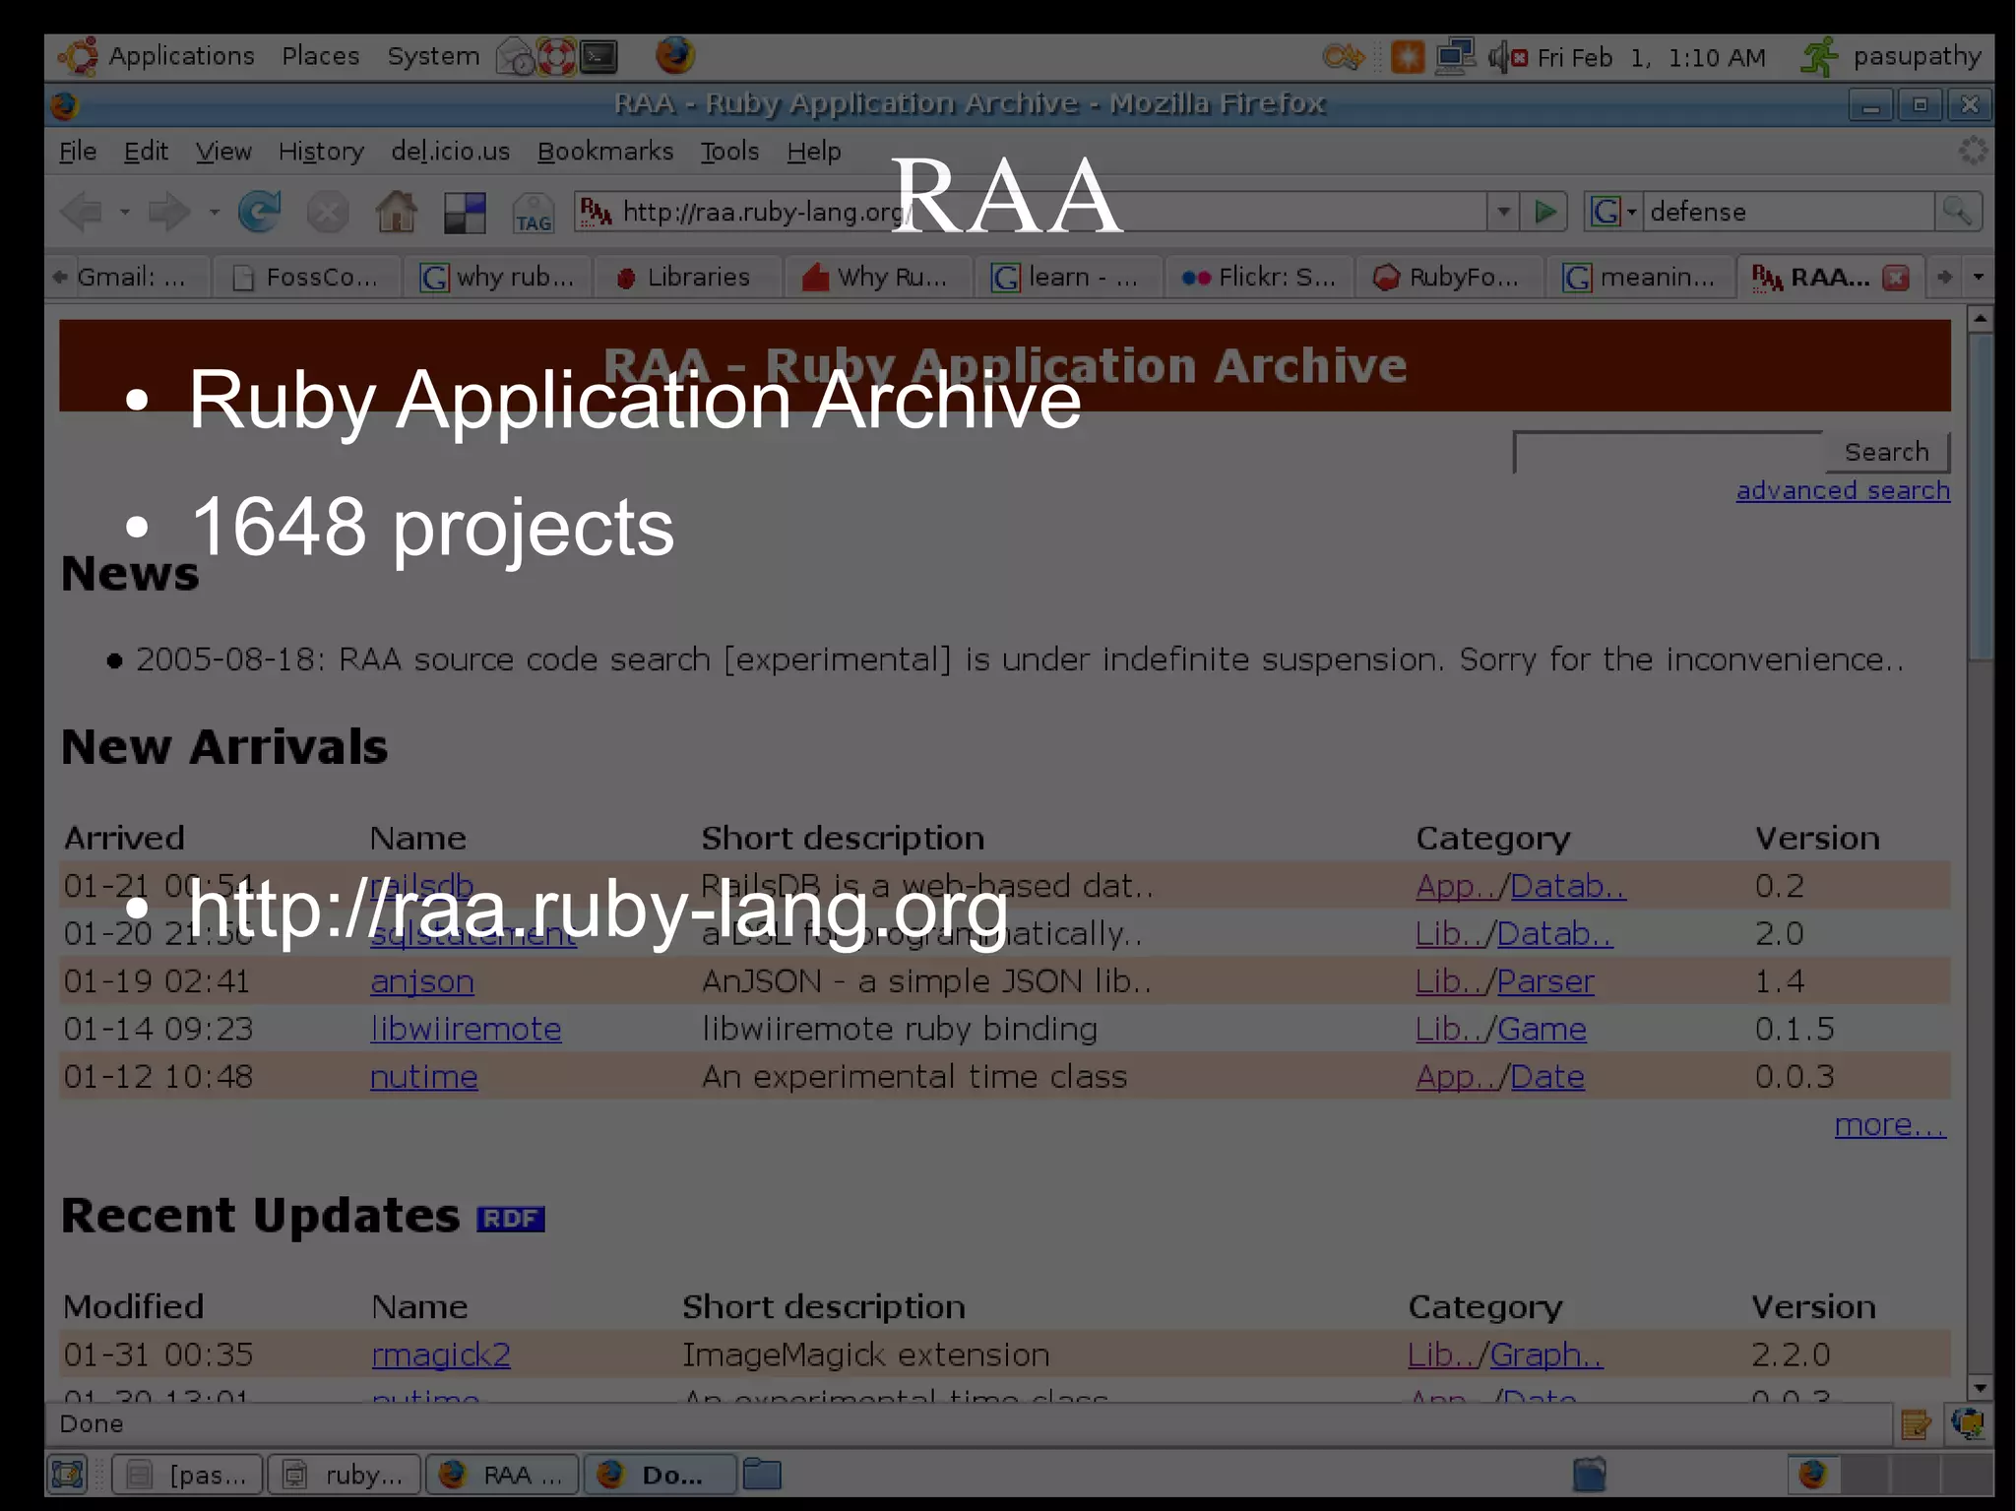Click the status bar network globe icon
The height and width of the screenshot is (1511, 2016).
pyautogui.click(x=1968, y=1423)
